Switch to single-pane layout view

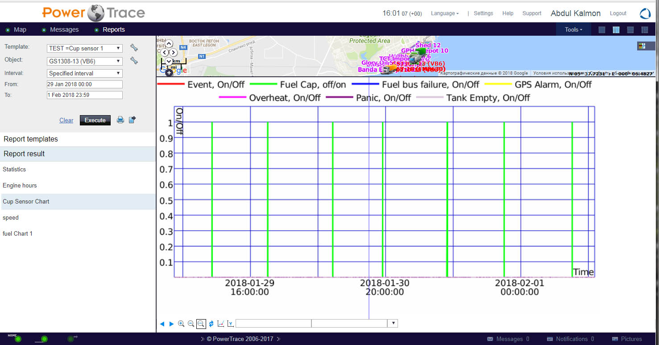point(602,30)
